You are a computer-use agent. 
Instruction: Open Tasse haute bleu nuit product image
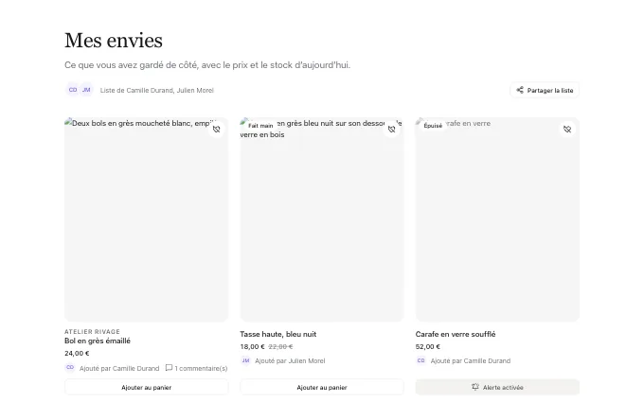click(x=322, y=219)
